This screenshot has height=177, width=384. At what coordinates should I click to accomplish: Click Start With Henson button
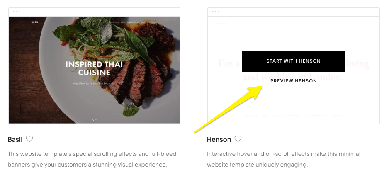(293, 61)
